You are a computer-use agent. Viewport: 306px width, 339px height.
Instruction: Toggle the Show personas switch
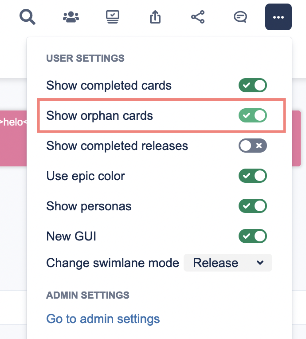coord(253,206)
